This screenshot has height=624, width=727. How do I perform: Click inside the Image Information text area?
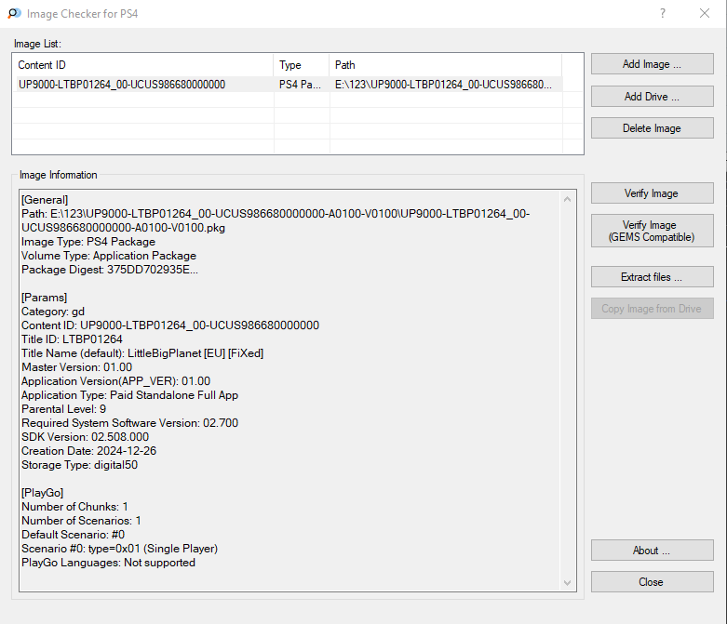(291, 390)
